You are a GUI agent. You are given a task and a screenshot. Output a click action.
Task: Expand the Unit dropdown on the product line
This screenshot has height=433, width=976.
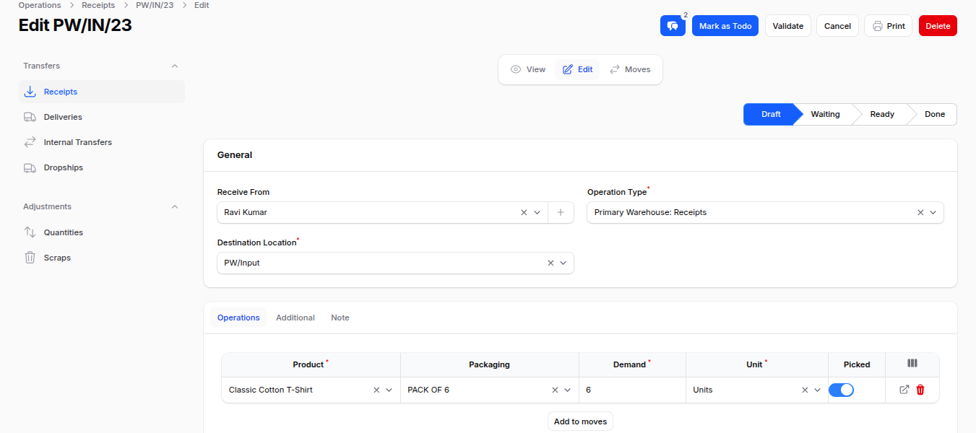click(x=817, y=389)
